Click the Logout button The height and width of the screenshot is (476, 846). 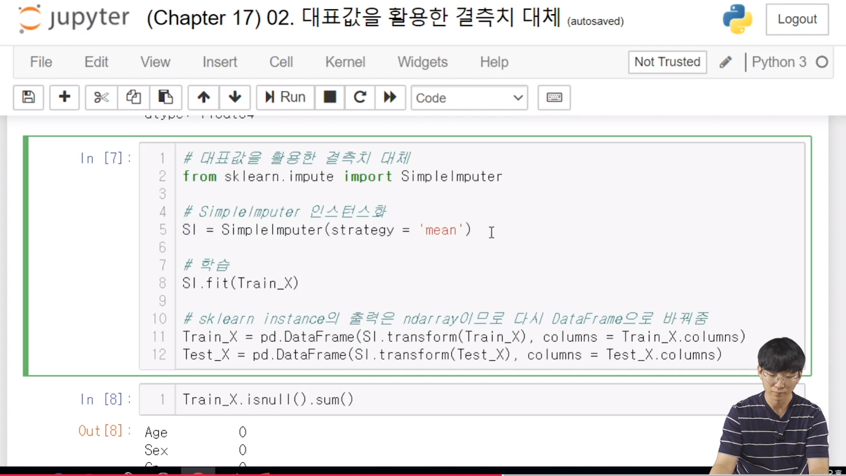[797, 19]
